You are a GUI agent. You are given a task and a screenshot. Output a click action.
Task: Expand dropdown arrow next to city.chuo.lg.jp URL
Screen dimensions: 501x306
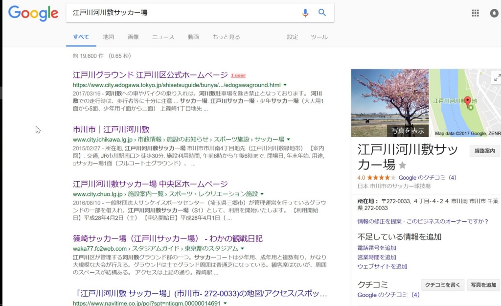[262, 194]
